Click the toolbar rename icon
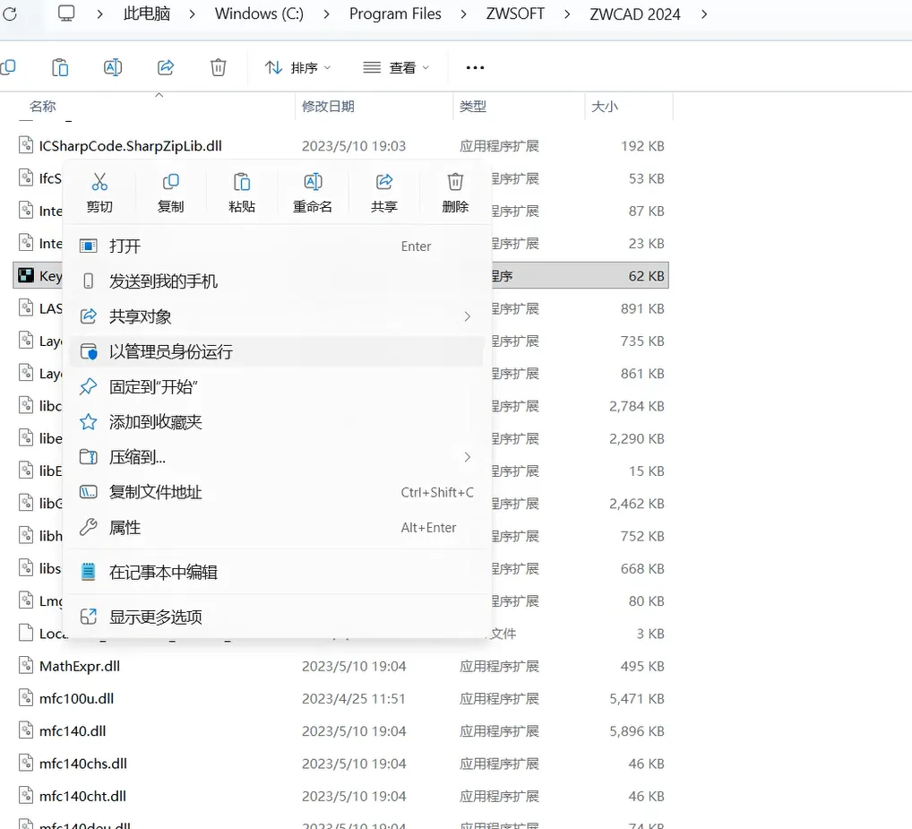Image resolution: width=912 pixels, height=829 pixels. pos(113,67)
